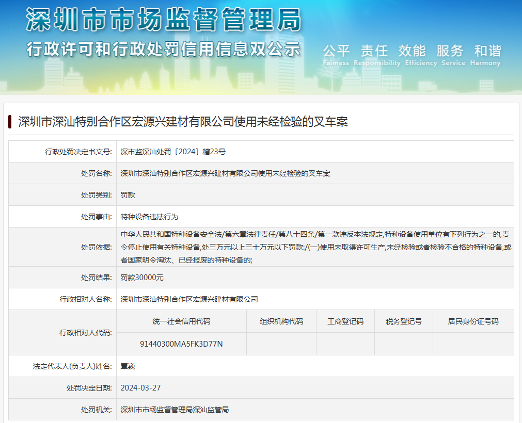This screenshot has height=423, width=522.
Task: Click the 深圳市市场监督管理局 banner title
Action: click(x=163, y=20)
